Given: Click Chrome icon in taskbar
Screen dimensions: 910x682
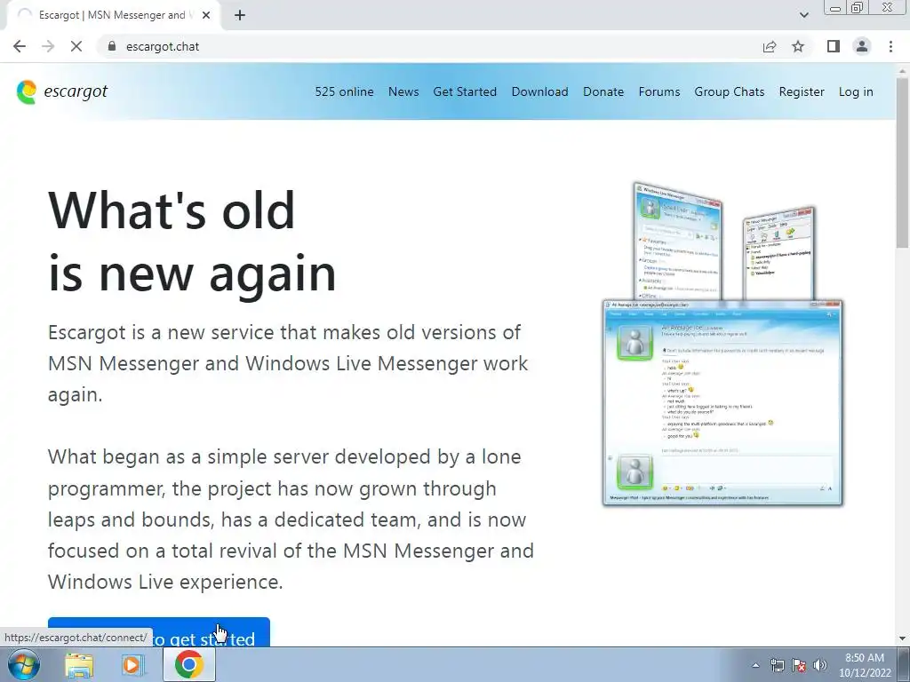Looking at the screenshot, I should click(188, 664).
